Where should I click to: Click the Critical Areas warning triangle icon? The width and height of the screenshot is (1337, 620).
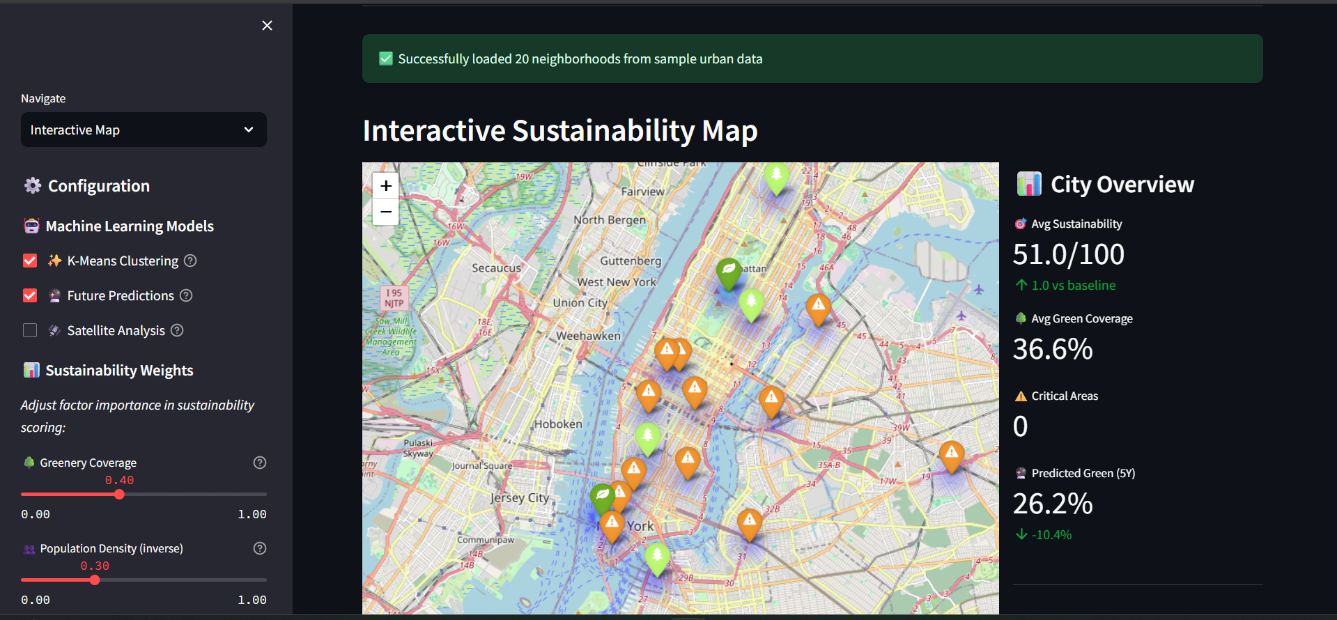tap(1021, 396)
